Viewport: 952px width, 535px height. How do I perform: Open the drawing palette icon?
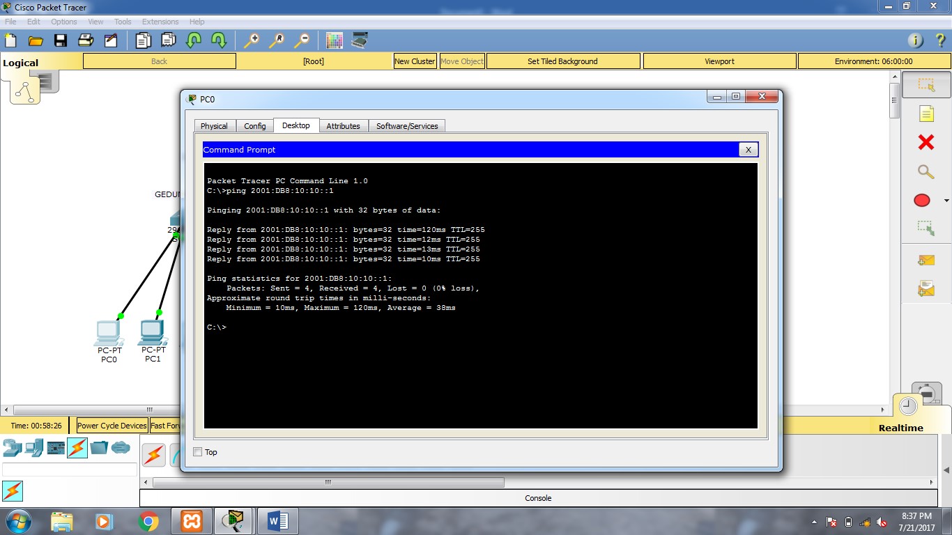click(335, 40)
